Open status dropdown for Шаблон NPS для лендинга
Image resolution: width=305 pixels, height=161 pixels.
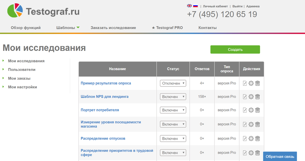click(x=173, y=97)
